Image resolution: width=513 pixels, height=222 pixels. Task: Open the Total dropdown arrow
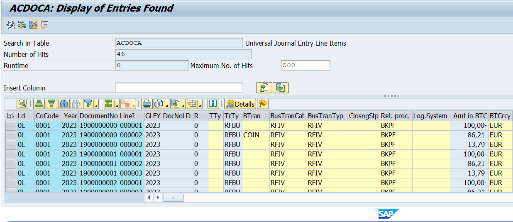(x=117, y=105)
